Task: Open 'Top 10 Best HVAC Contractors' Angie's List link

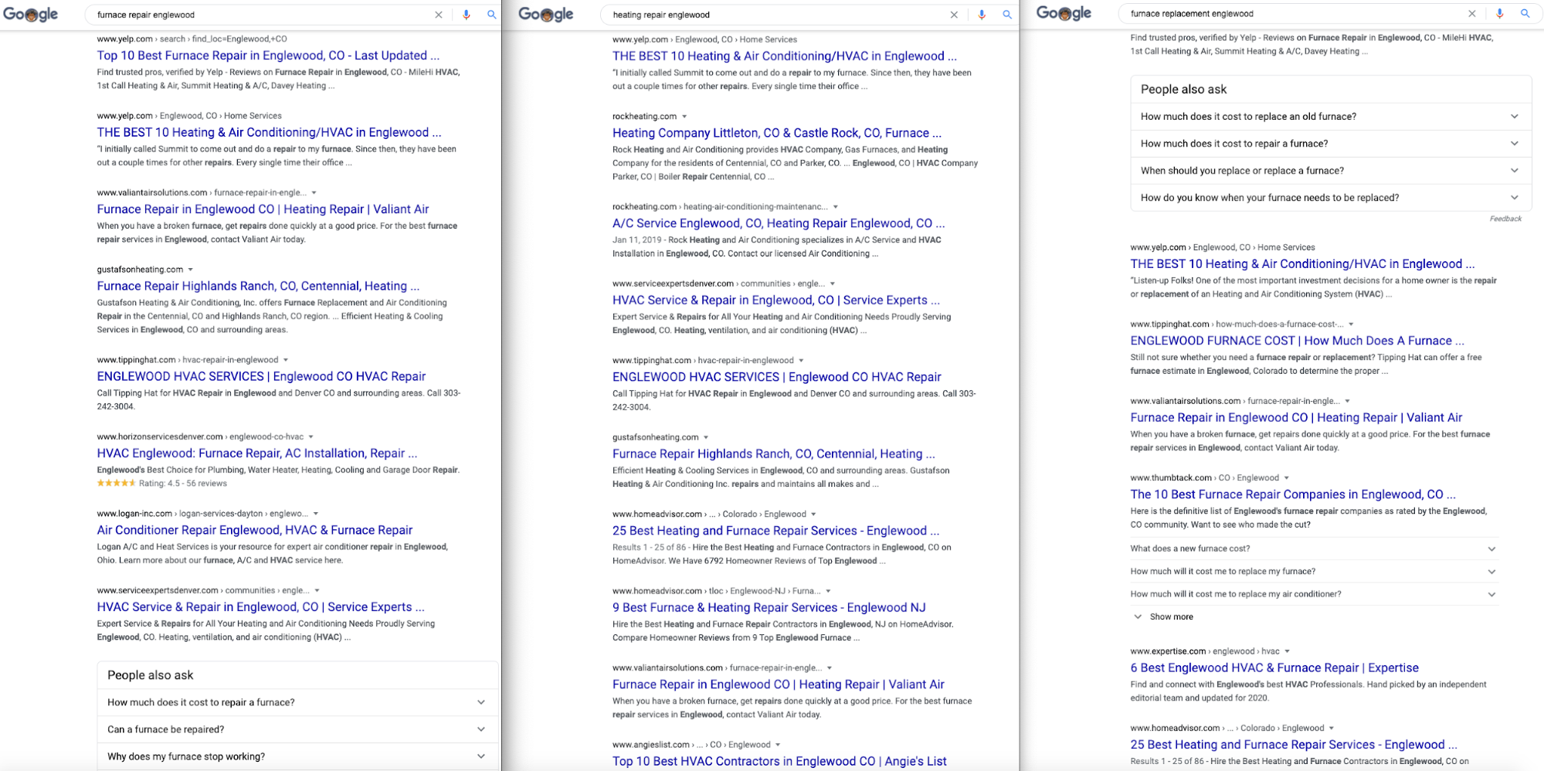Action: click(779, 761)
